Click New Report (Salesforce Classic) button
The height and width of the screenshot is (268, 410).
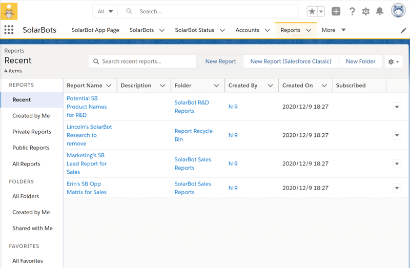(x=291, y=61)
